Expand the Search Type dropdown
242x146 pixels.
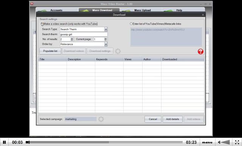(106, 29)
